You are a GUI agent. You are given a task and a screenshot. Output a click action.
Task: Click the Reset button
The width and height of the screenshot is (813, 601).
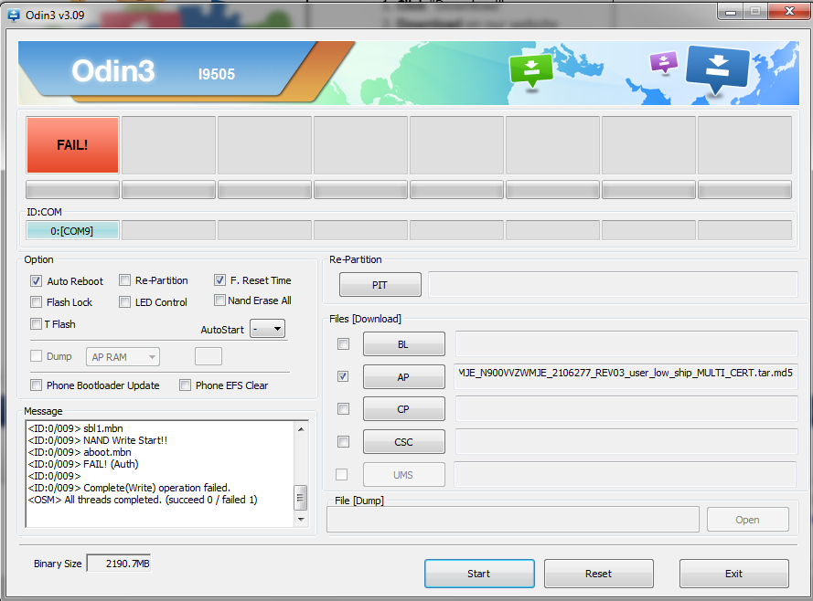click(599, 574)
